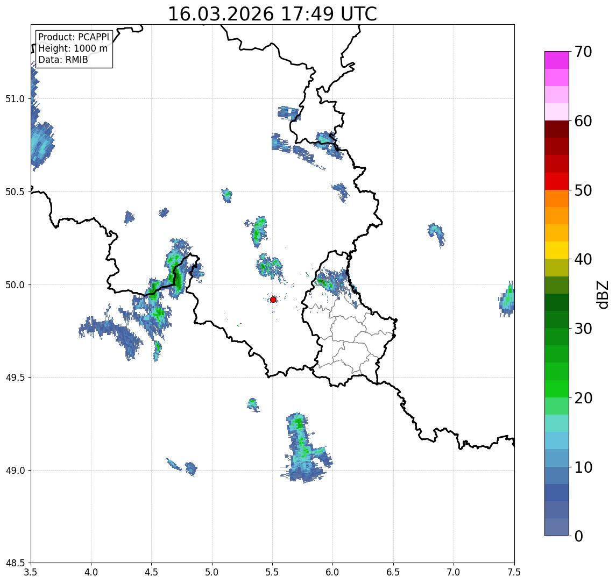Click the longitude axis label 6.5
The height and width of the screenshot is (583, 616).
point(393,572)
